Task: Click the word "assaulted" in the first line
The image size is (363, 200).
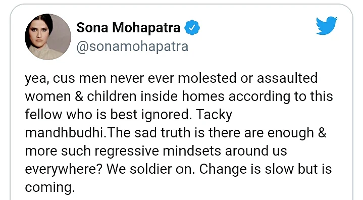Action: (x=287, y=78)
